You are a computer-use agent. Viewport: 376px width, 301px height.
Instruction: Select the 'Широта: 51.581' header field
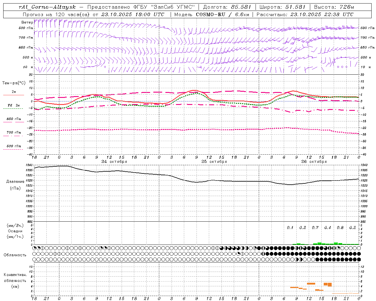click(x=282, y=7)
